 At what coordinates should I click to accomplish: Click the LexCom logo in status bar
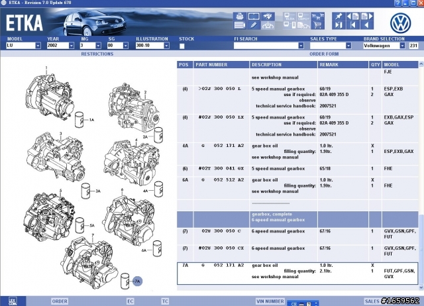(x=13, y=301)
